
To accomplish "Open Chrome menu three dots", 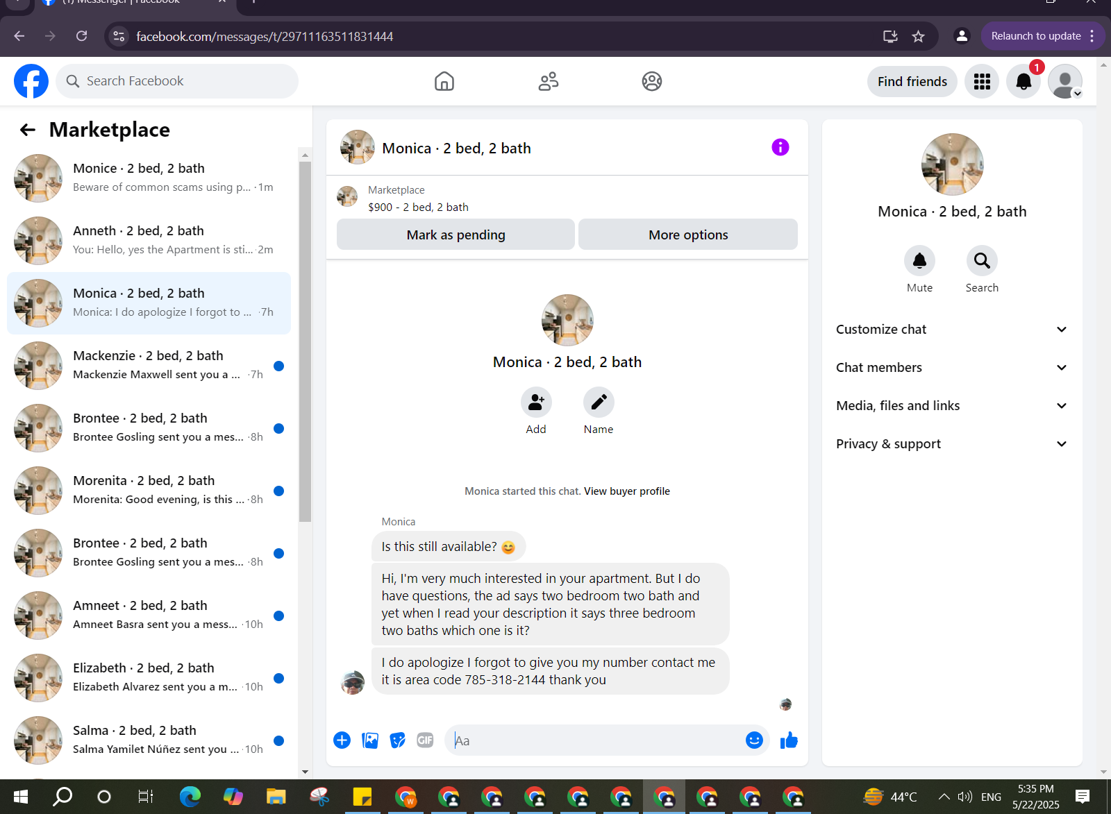I will [x=1092, y=36].
